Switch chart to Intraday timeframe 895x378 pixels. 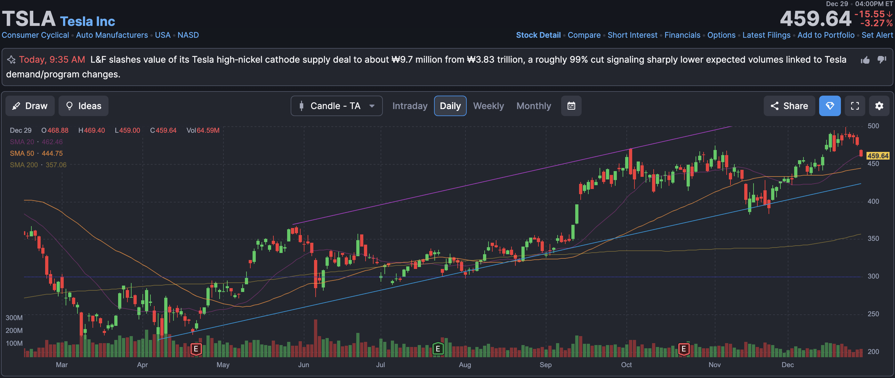pos(410,106)
